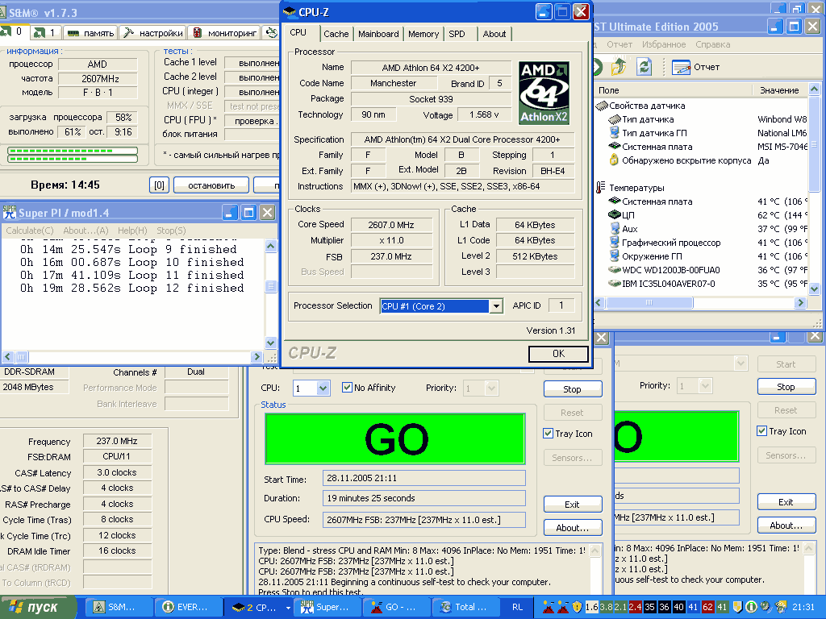826x619 pixels.
Task: Switch to the Mainboard tab in CPU-Z
Action: [378, 34]
